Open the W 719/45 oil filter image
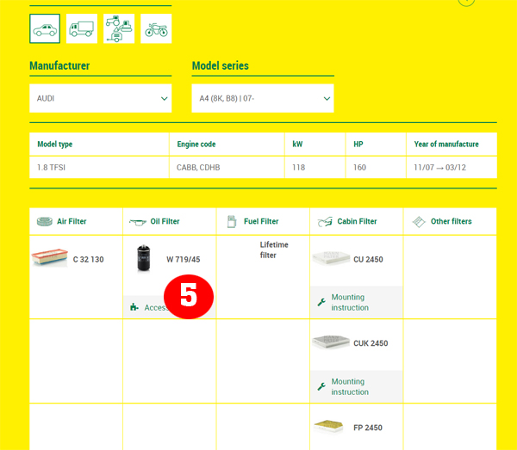Image resolution: width=517 pixels, height=450 pixels. point(143,258)
